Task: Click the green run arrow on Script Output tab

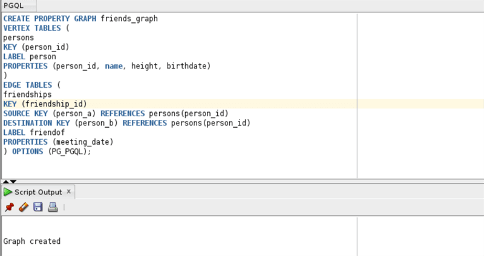Action: [8, 192]
